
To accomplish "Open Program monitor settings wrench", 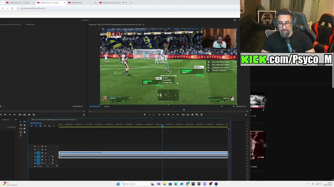I will [234, 106].
